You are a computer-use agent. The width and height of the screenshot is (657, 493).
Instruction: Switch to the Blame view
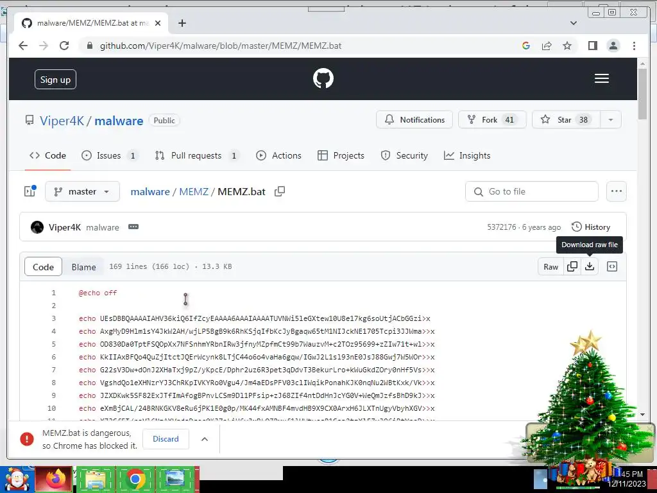click(83, 267)
